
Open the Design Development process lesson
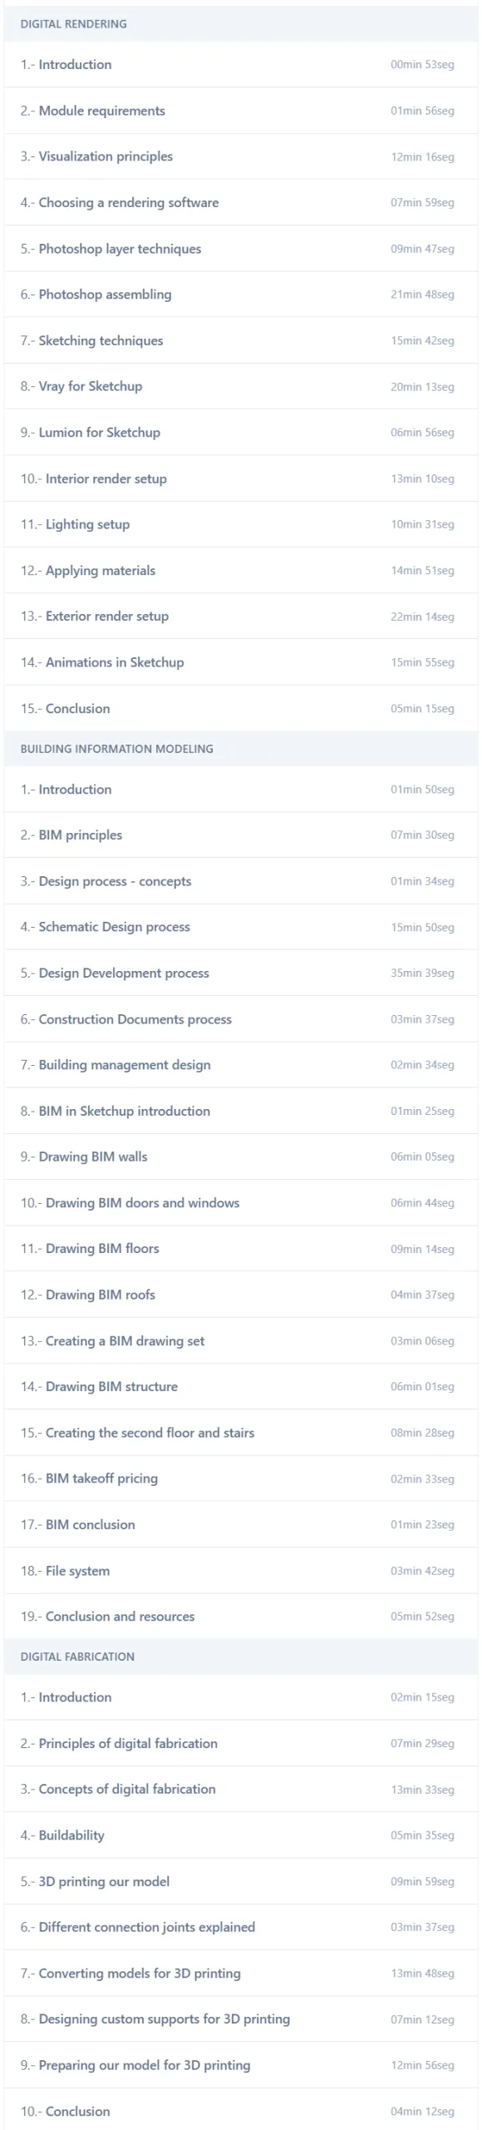pos(241,973)
